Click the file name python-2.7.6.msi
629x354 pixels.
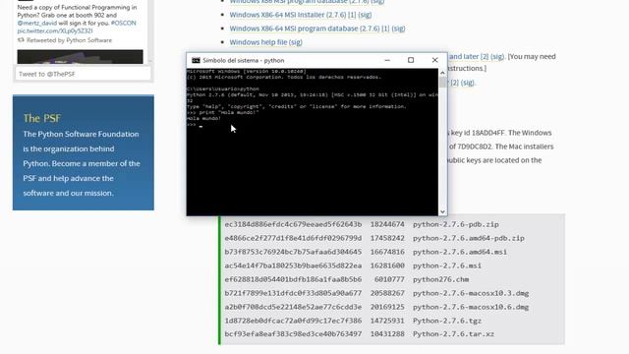coord(447,265)
